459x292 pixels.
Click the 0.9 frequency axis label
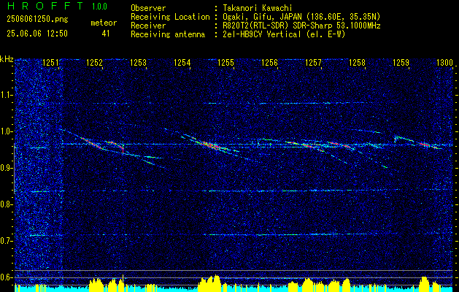pyautogui.click(x=7, y=168)
